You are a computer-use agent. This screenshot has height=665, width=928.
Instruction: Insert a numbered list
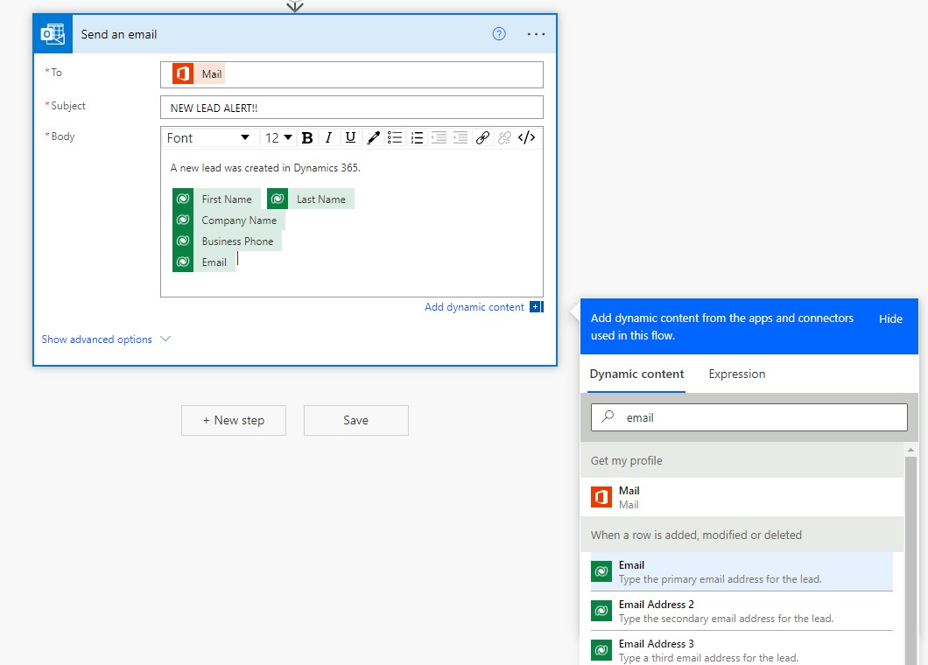coord(418,138)
